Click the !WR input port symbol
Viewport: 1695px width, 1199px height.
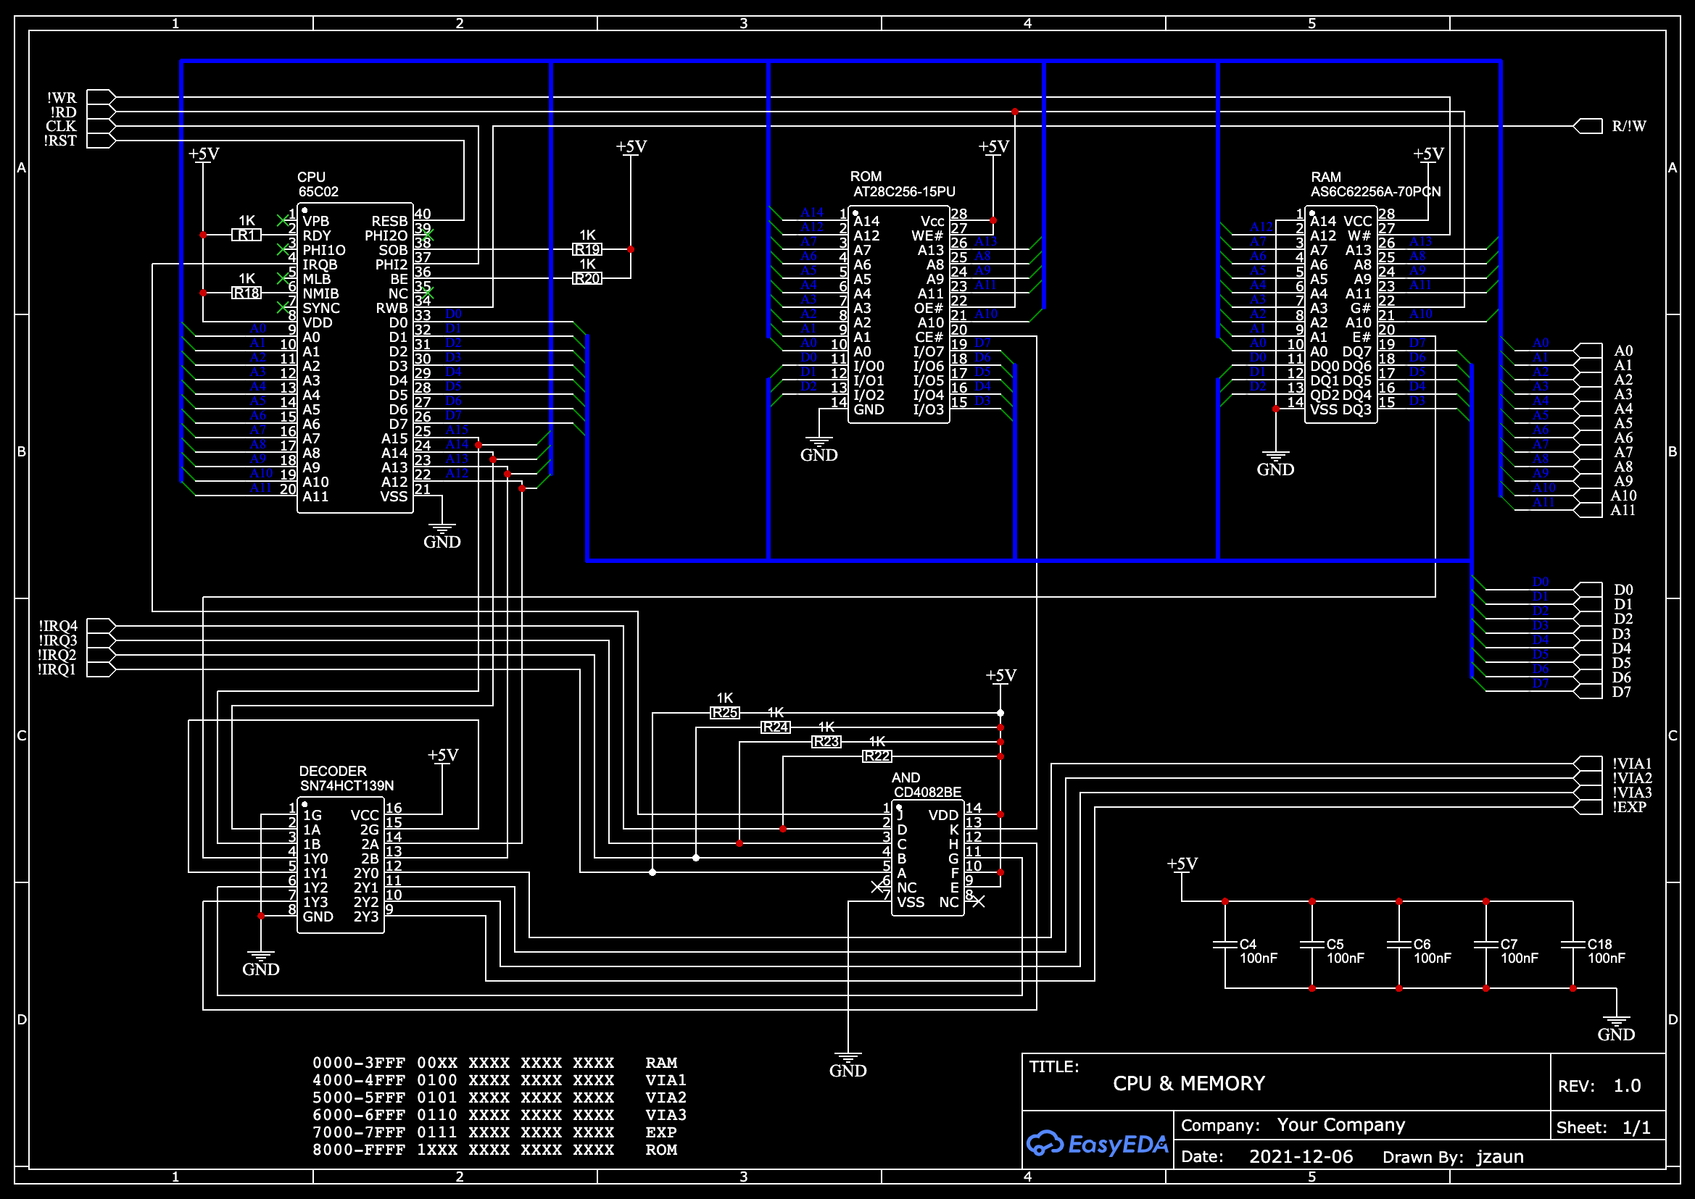(101, 97)
